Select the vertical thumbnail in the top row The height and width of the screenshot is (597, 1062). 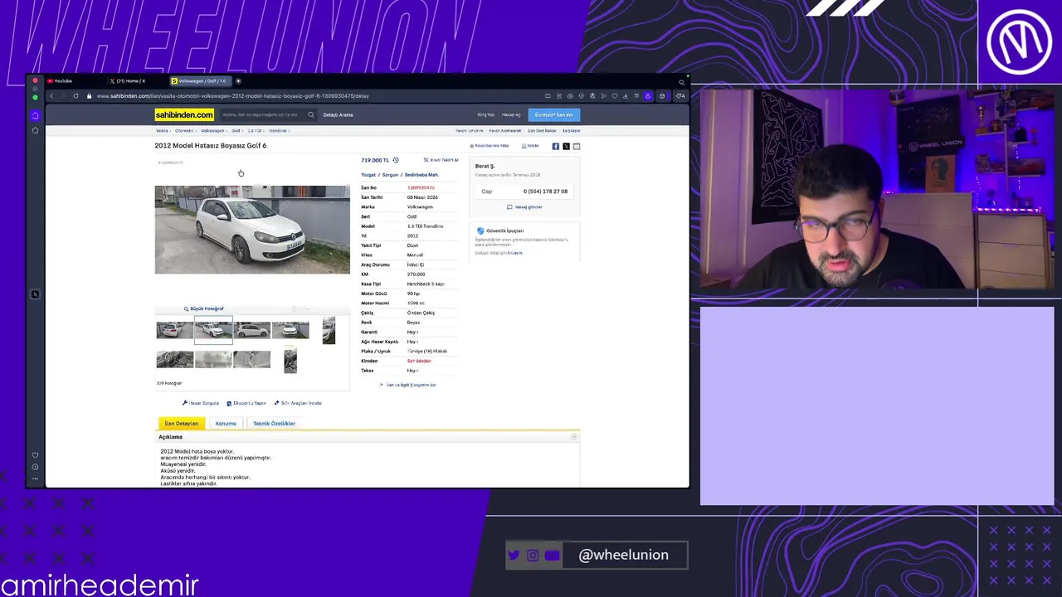329,330
